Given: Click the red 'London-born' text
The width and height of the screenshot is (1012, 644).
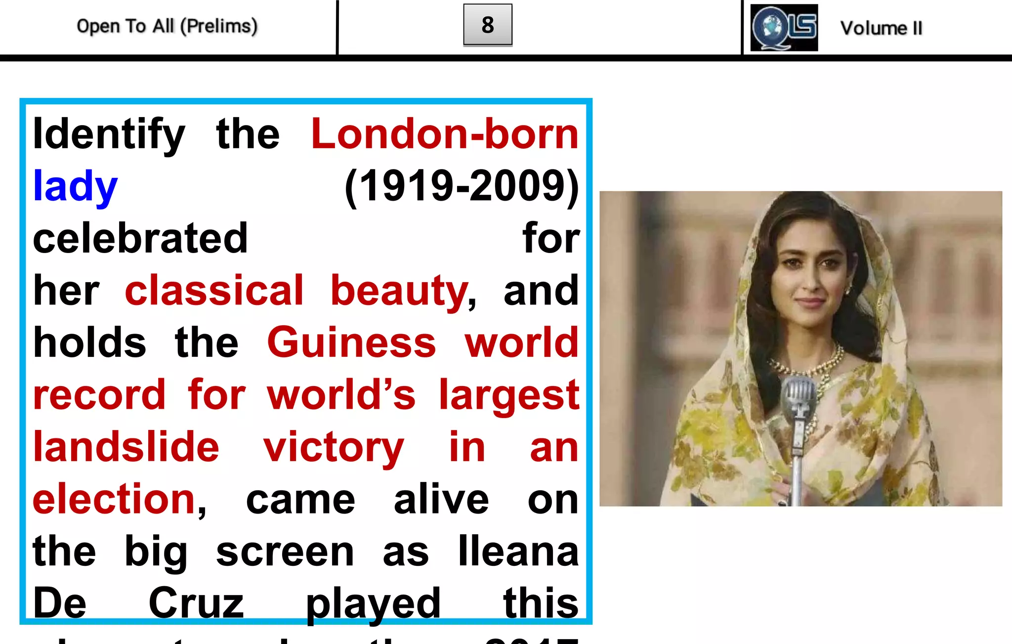Looking at the screenshot, I should tap(445, 133).
